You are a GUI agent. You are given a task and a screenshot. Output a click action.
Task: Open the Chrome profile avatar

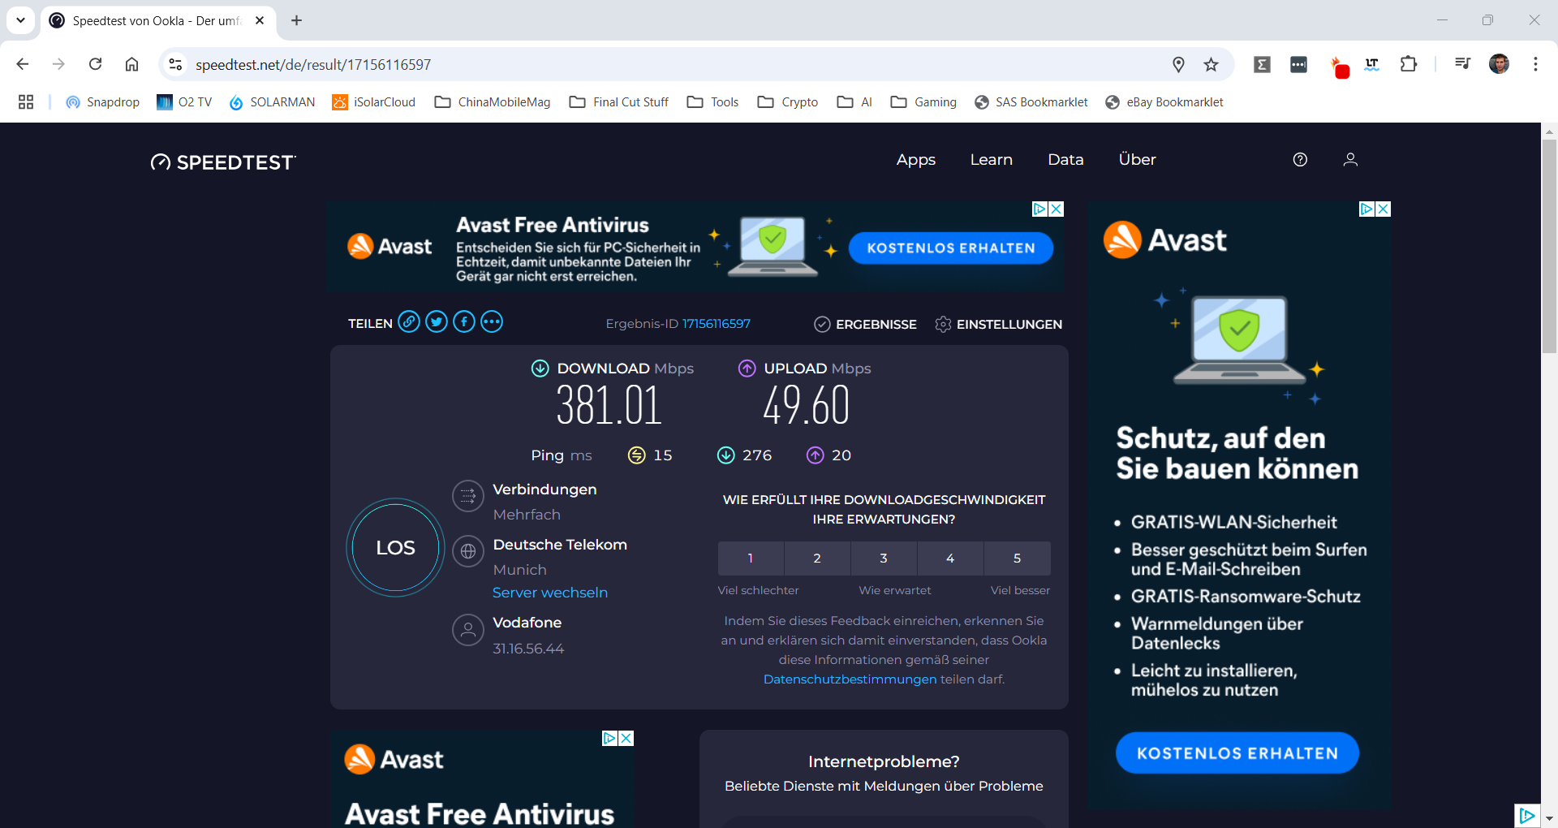pyautogui.click(x=1499, y=64)
